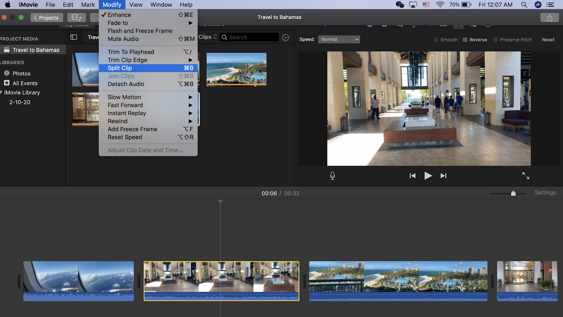
Task: Go to previous clip
Action: tap(412, 176)
